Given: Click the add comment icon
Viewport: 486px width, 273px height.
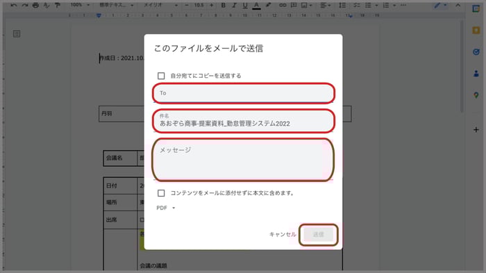Looking at the screenshot, I should pos(294,6).
